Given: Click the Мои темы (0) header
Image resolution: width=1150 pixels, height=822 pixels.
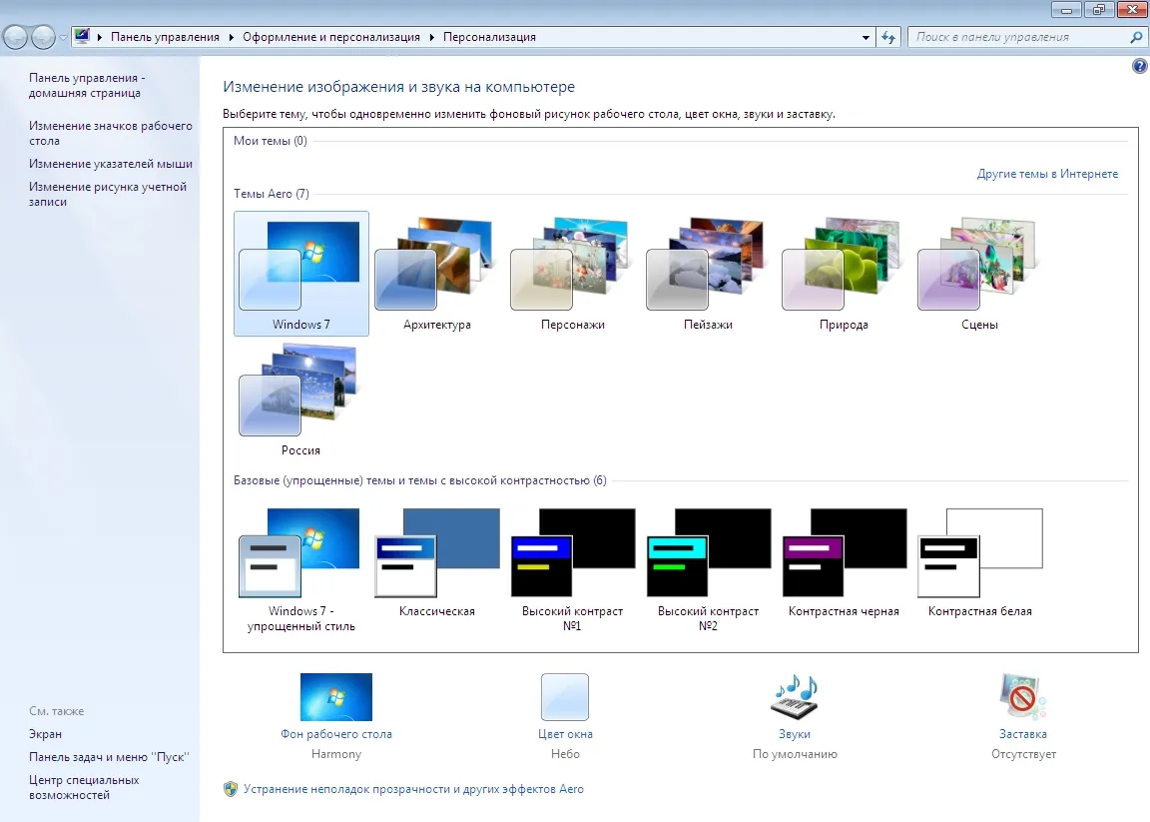Looking at the screenshot, I should pos(270,140).
